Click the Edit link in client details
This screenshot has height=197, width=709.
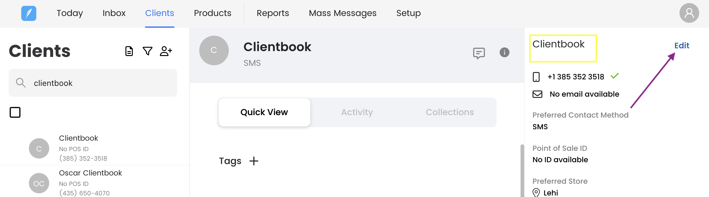pyautogui.click(x=682, y=46)
